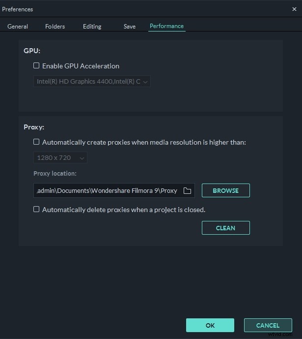
Task: Switch to the General tab
Action: (18, 27)
